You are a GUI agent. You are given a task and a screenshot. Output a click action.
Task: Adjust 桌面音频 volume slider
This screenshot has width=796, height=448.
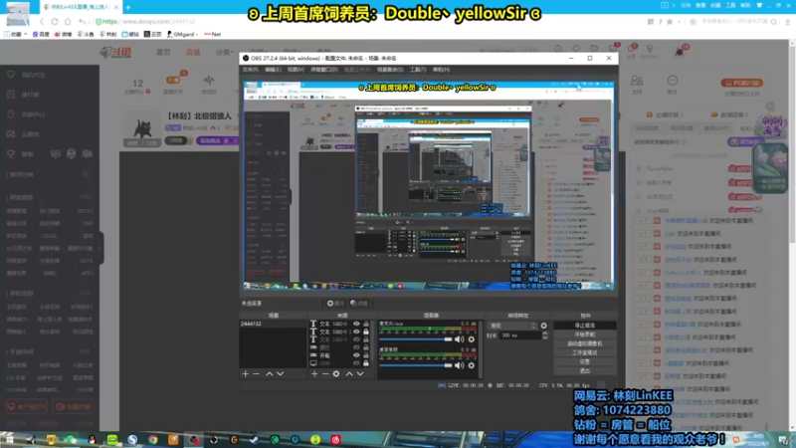415,365
